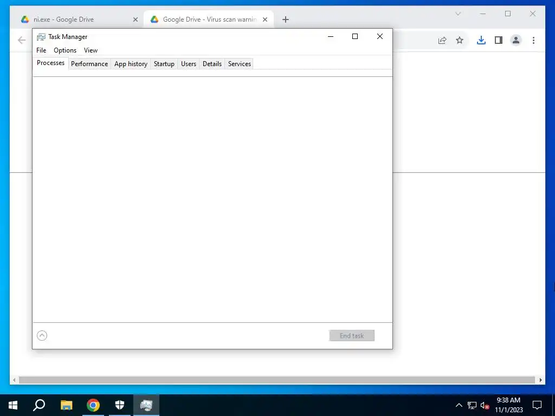Close the Task Manager window
The image size is (555, 416).
click(380, 36)
